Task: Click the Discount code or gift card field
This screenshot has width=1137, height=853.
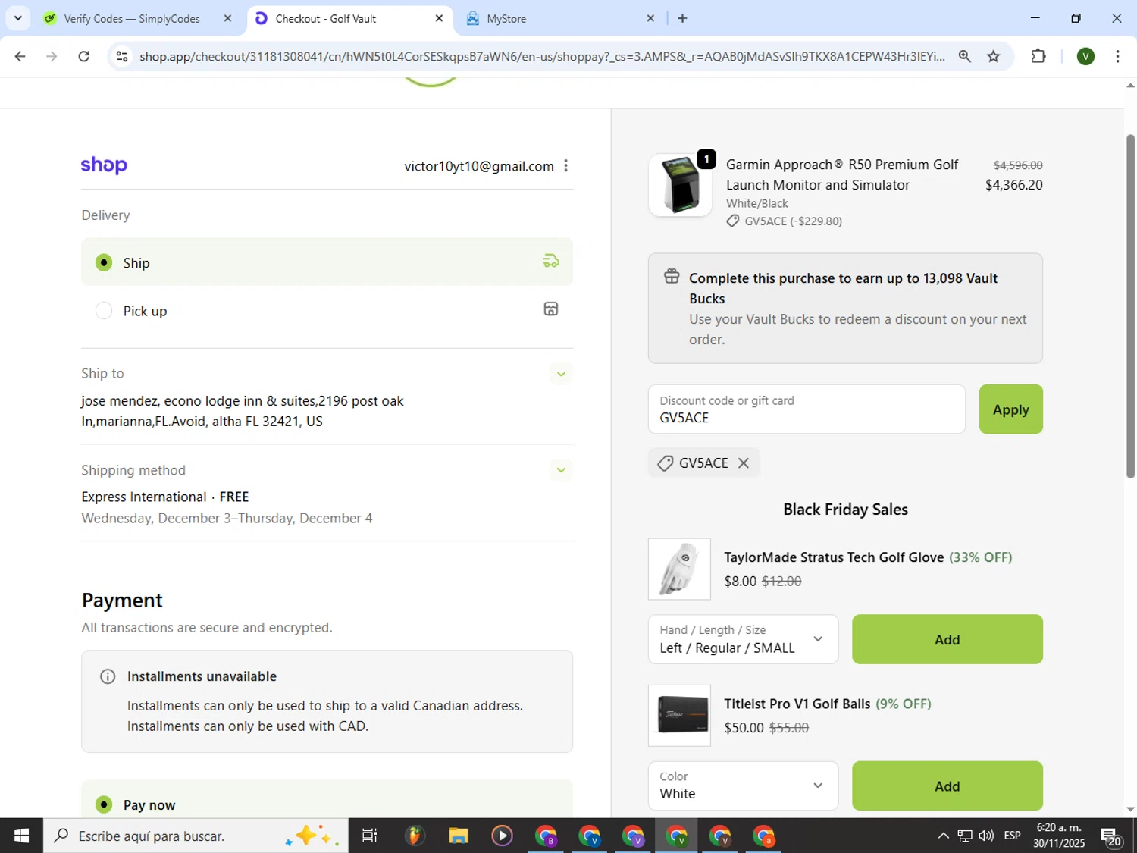Action: [x=807, y=409]
